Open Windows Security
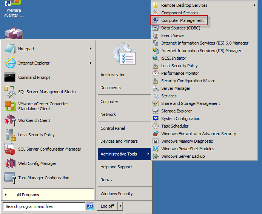 pyautogui.click(x=116, y=194)
